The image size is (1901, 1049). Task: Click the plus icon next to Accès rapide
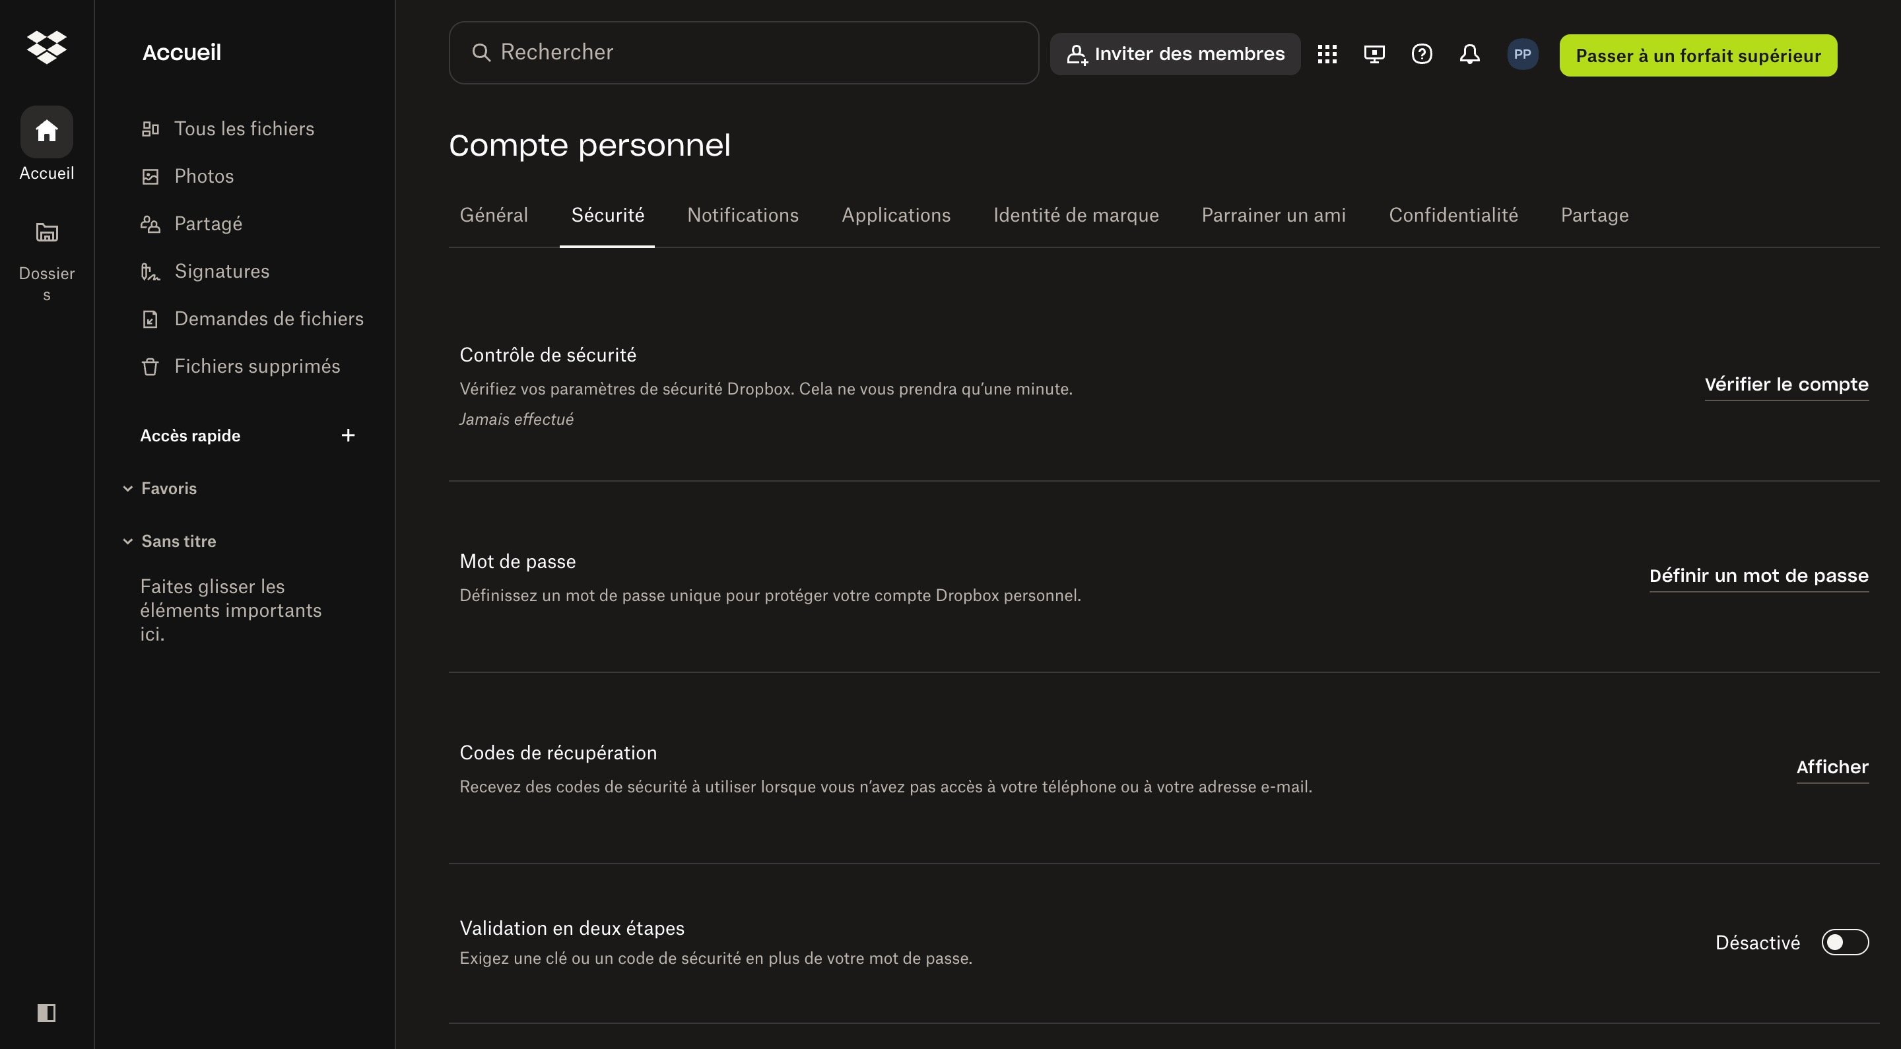pos(348,435)
